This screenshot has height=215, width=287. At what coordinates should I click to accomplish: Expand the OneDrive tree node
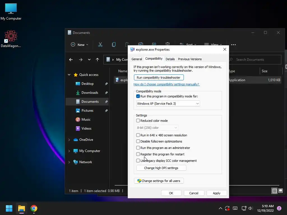pos(69,140)
